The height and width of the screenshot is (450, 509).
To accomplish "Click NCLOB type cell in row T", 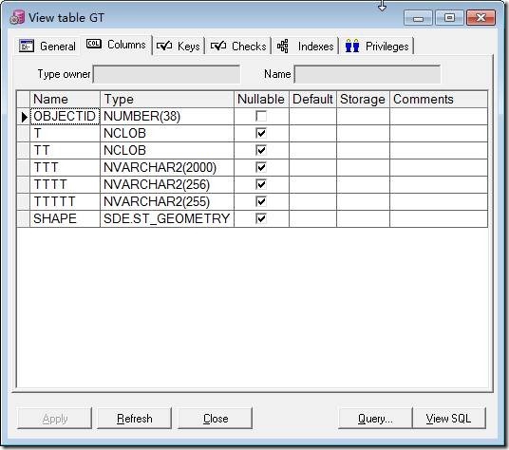I will (167, 133).
